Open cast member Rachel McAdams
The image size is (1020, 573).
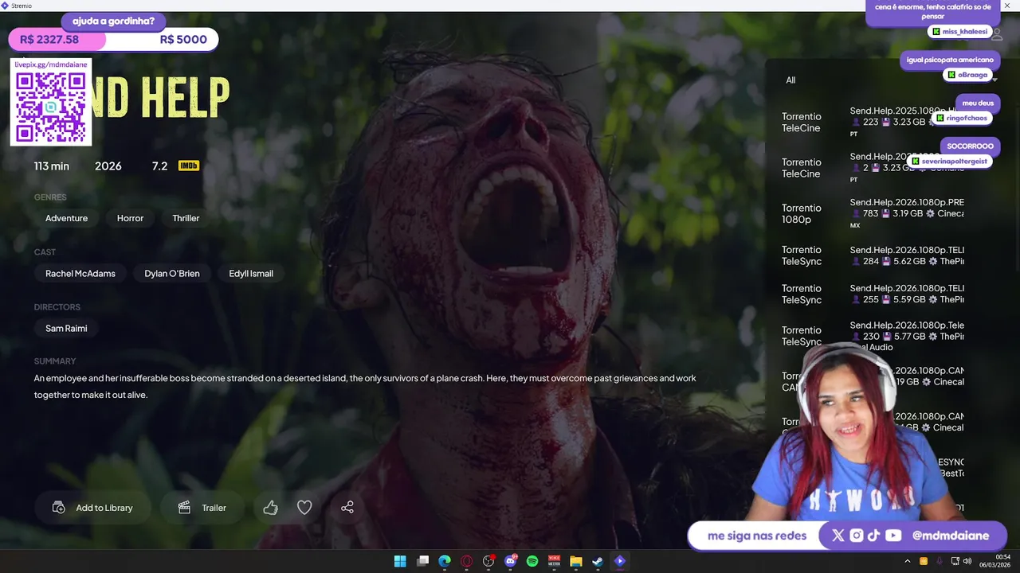point(80,273)
